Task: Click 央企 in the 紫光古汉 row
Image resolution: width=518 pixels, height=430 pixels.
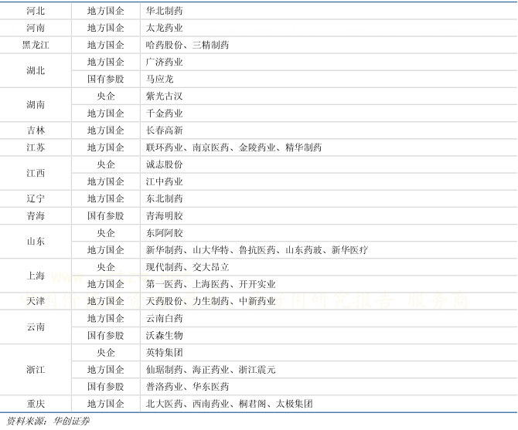Action: coord(106,96)
